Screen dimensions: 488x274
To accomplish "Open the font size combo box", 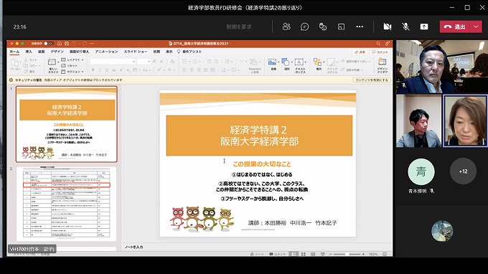I will coord(144,62).
